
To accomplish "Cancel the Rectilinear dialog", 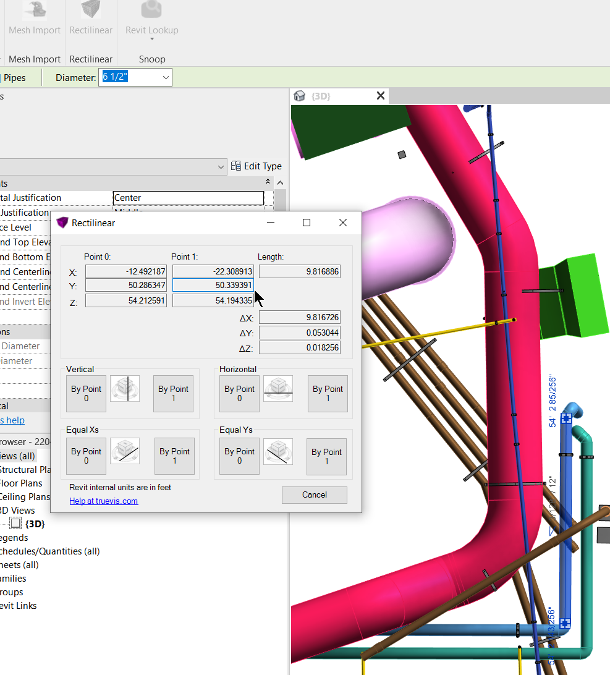I will [314, 495].
